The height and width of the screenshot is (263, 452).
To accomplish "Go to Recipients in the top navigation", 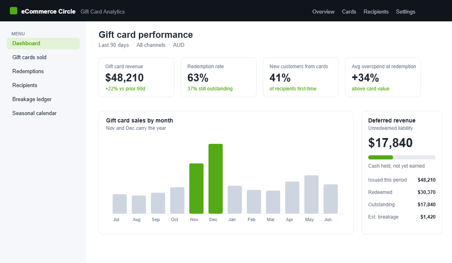I will (376, 12).
